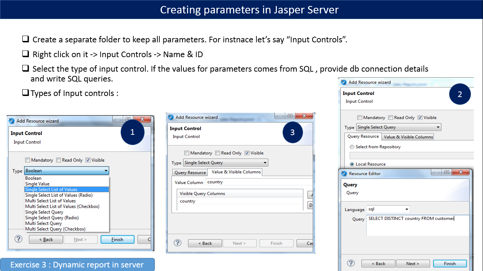Click the help icon in the Resource Editor
The width and height of the screenshot is (483, 271).
tap(350, 263)
